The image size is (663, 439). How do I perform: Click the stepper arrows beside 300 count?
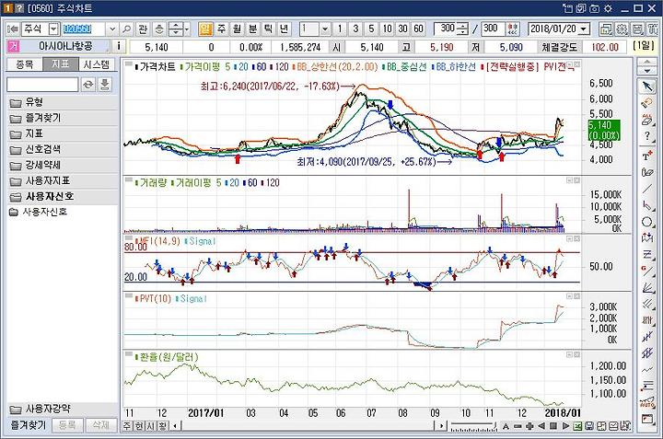[463, 29]
